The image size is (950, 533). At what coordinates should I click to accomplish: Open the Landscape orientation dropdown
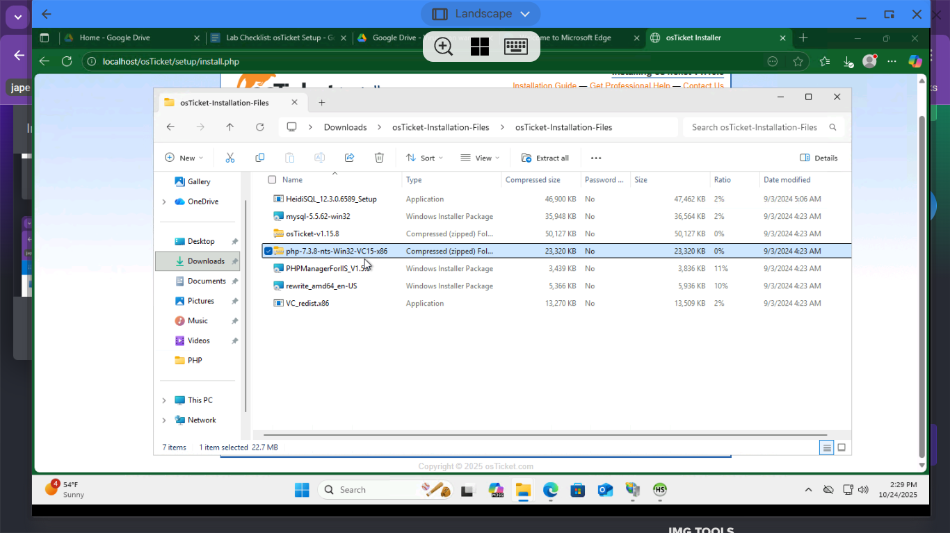481,14
